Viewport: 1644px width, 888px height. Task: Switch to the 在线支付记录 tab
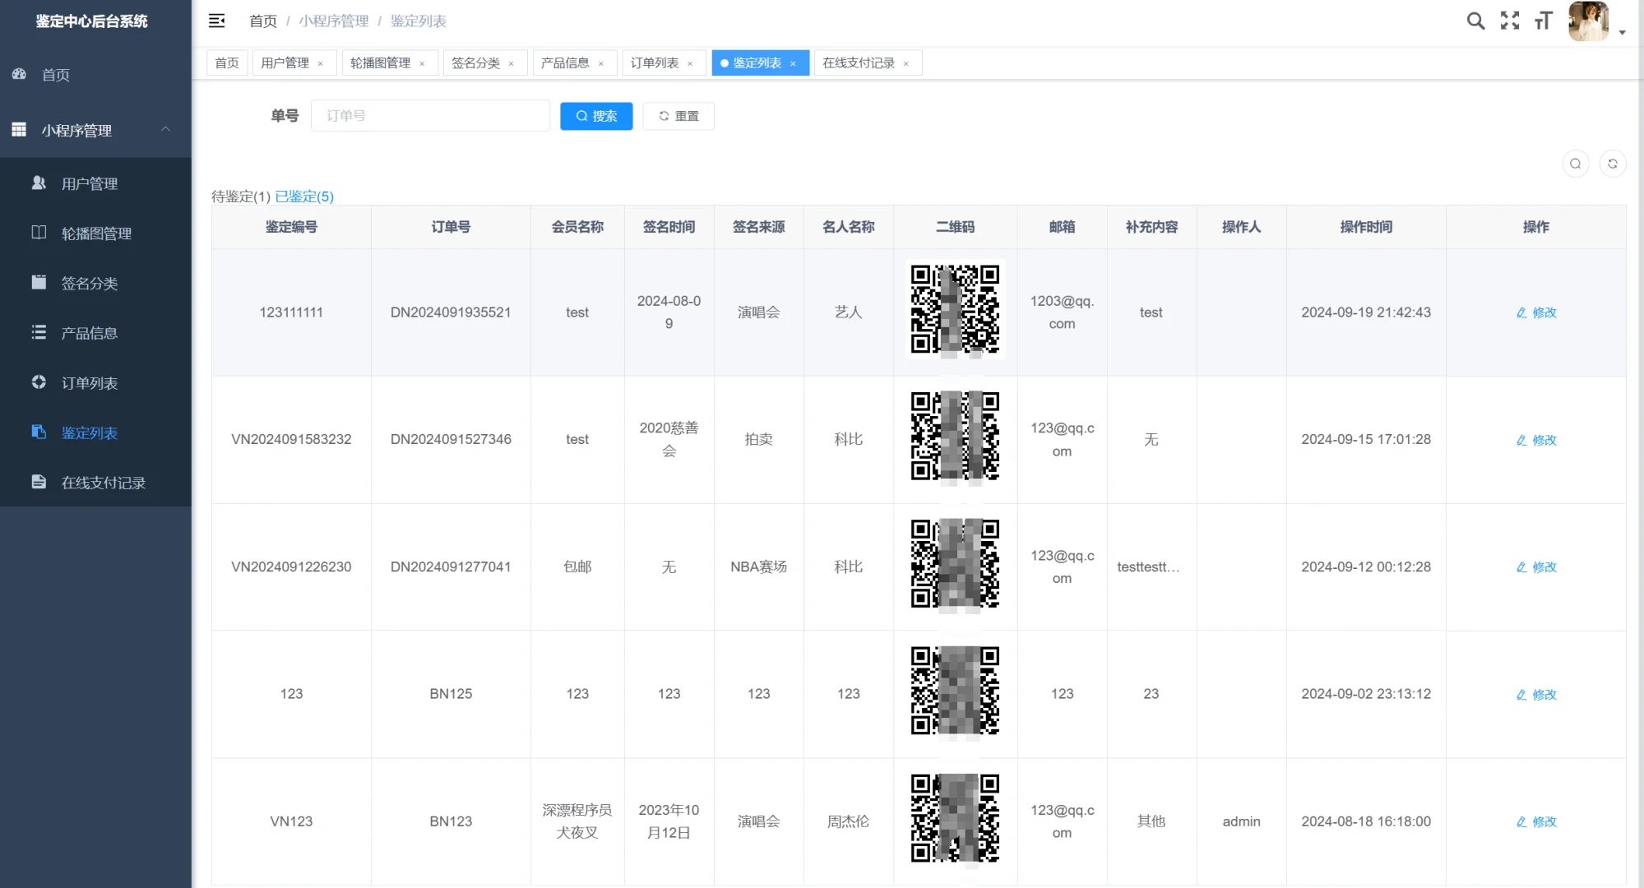tap(859, 62)
